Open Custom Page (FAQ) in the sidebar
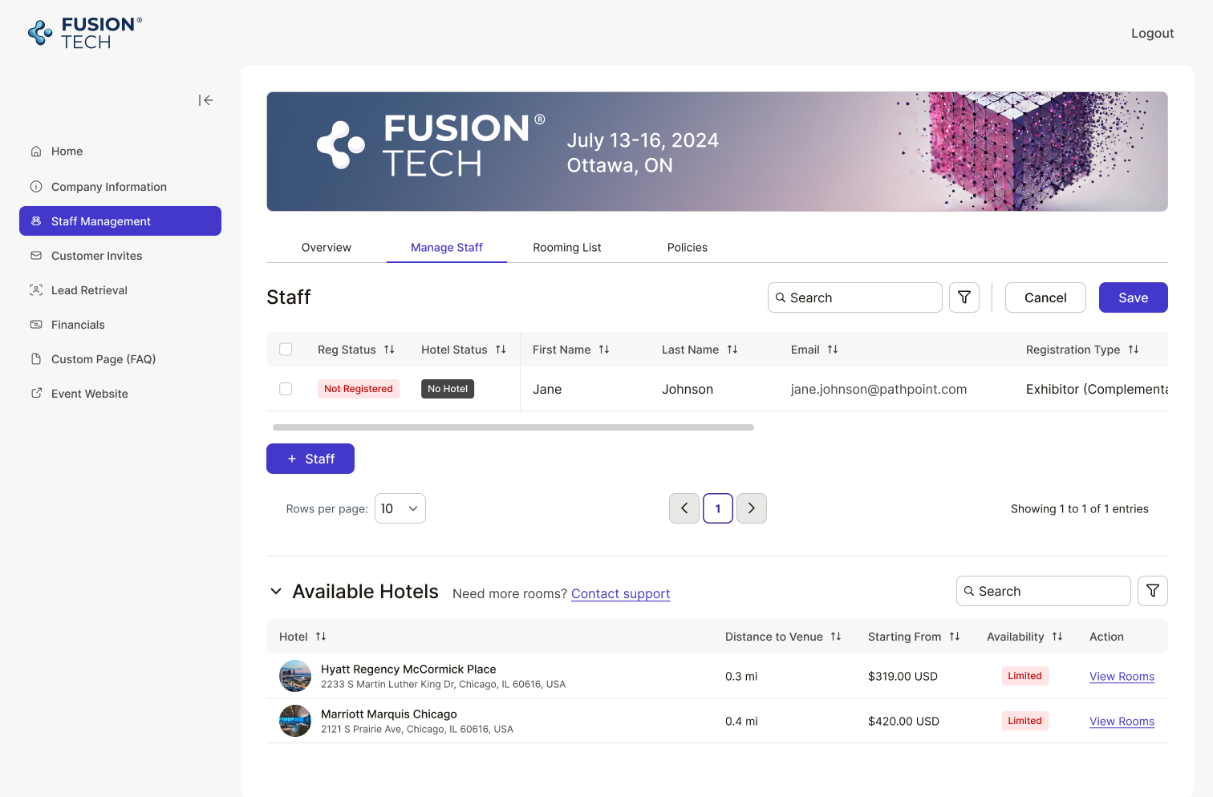 (120, 359)
